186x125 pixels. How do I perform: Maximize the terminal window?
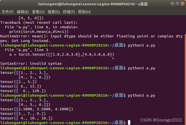177,4
